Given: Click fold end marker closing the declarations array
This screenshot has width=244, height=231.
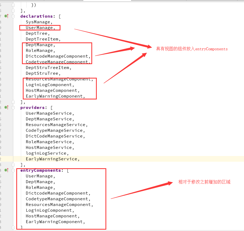Looking at the screenshot, I should coord(13,102).
